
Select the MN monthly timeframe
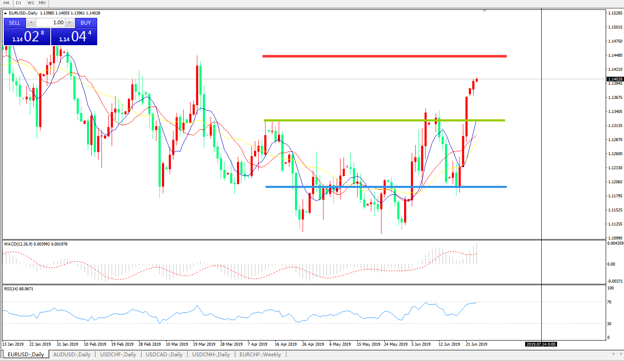point(42,3)
